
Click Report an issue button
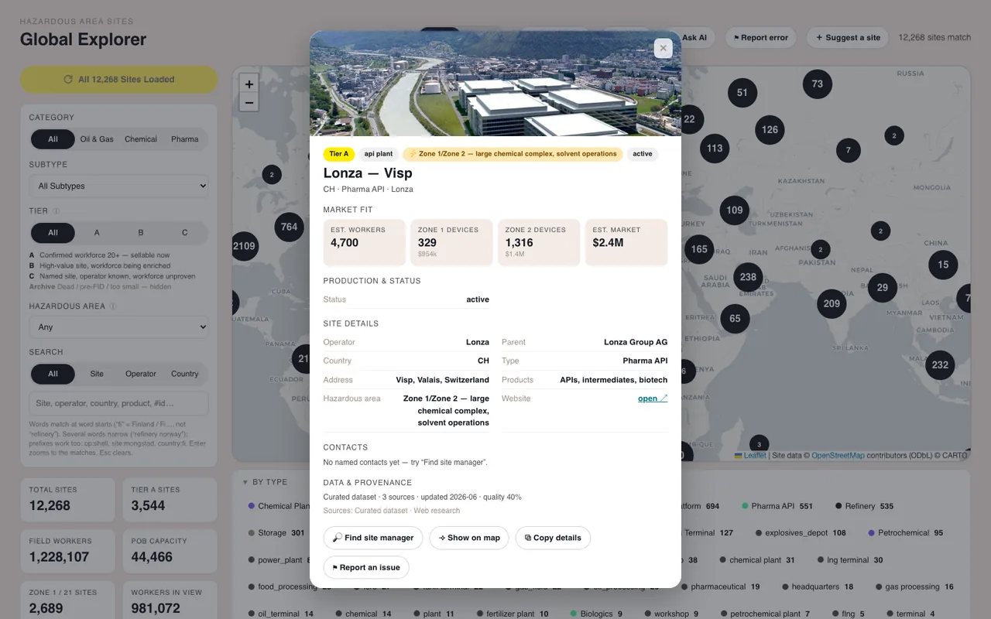(366, 567)
